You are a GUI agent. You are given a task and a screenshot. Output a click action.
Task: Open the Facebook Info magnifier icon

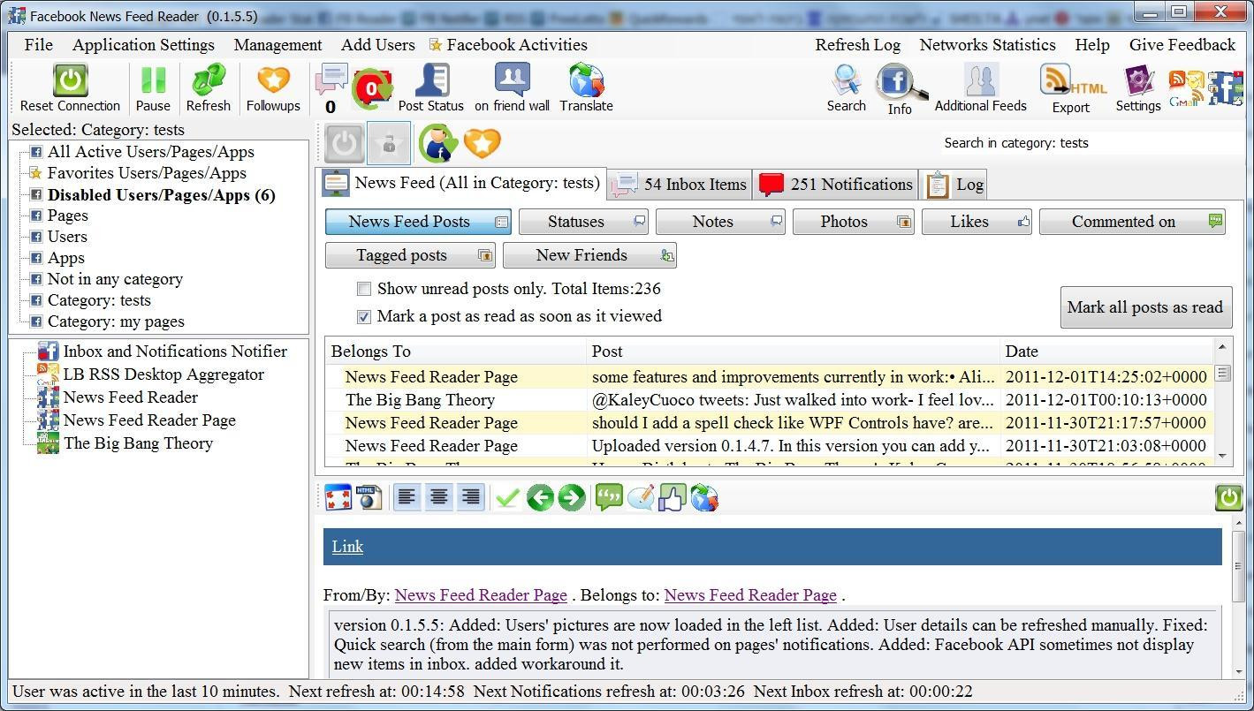(901, 84)
